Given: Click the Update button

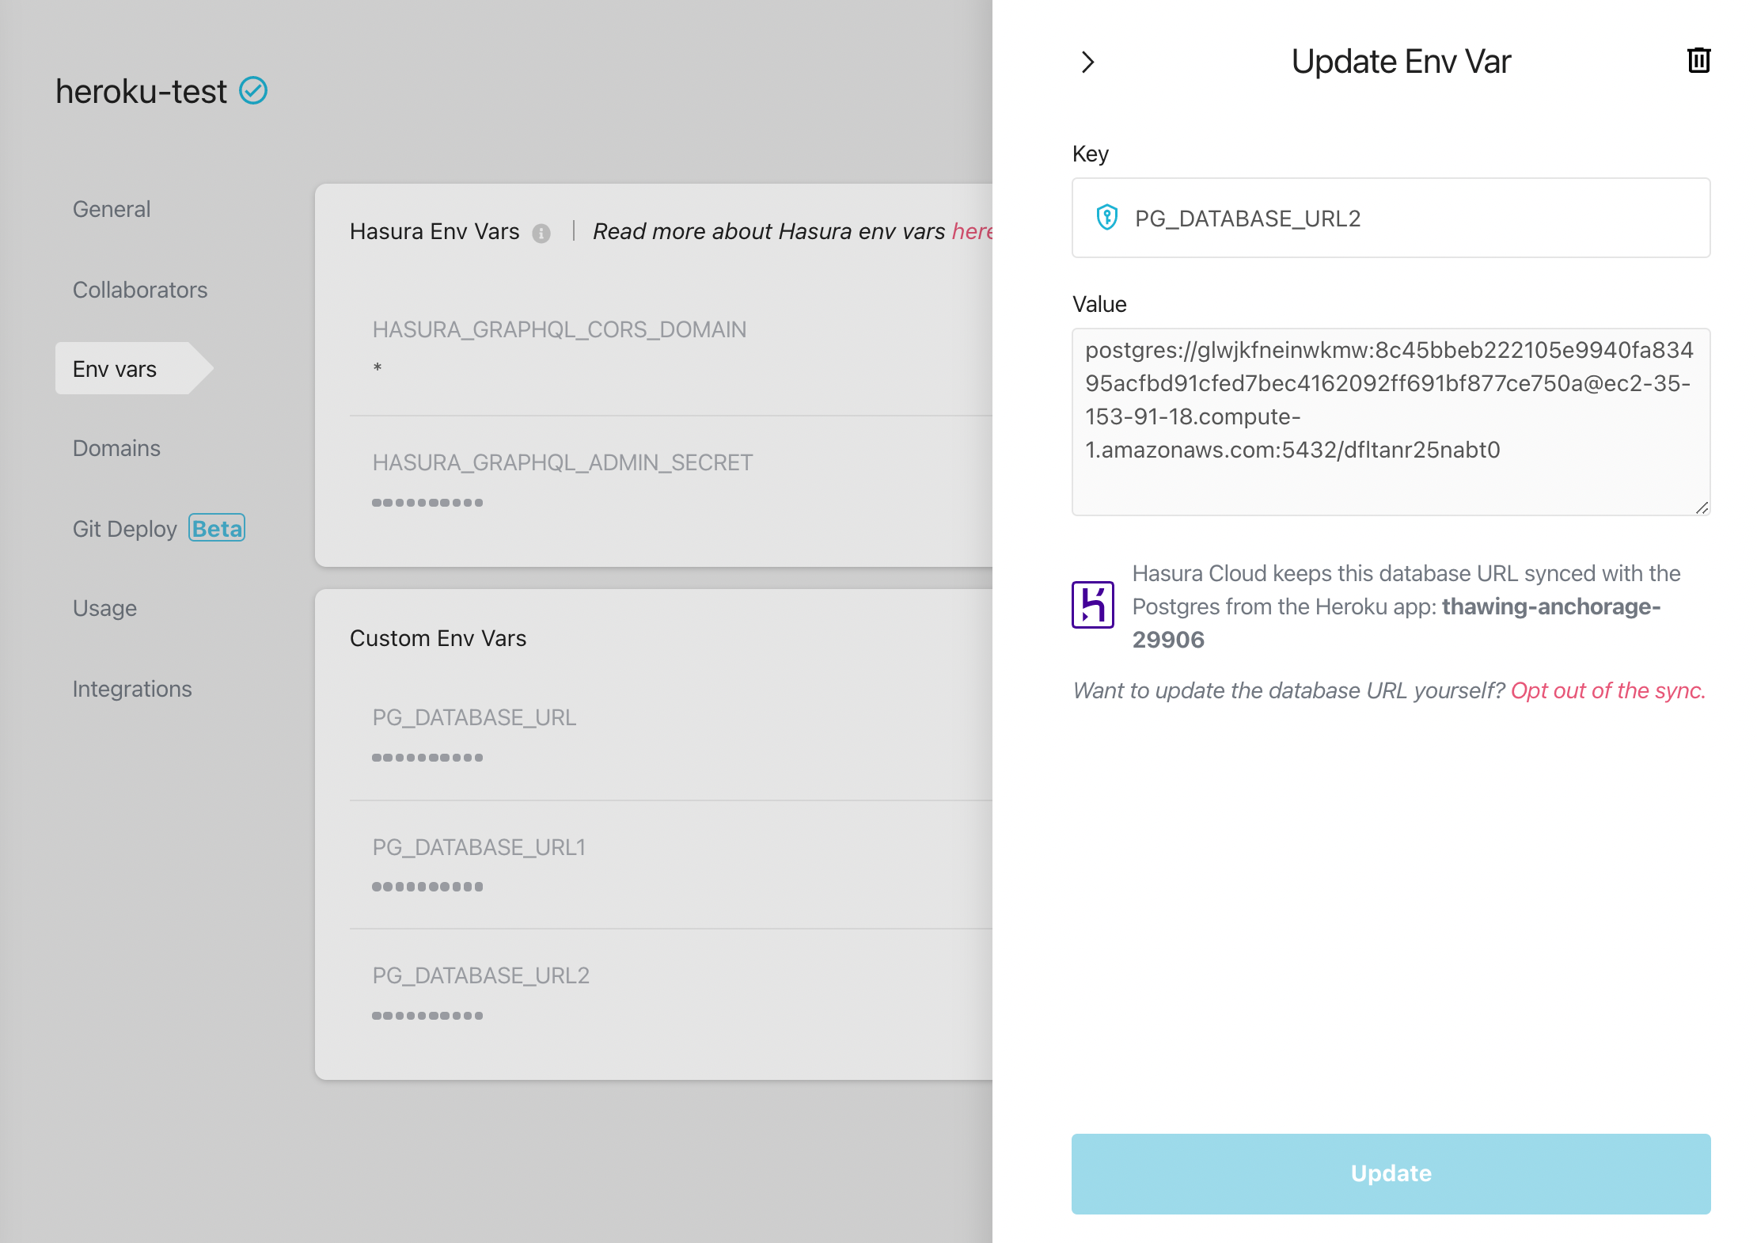Looking at the screenshot, I should point(1390,1173).
